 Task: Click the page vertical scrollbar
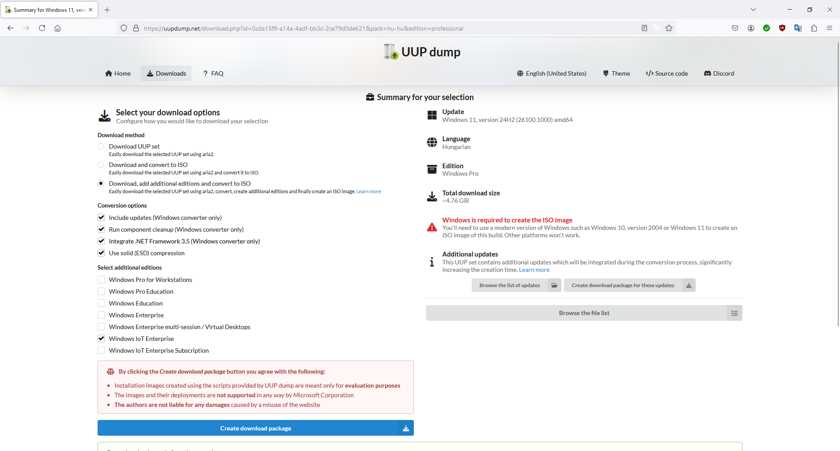[x=838, y=184]
